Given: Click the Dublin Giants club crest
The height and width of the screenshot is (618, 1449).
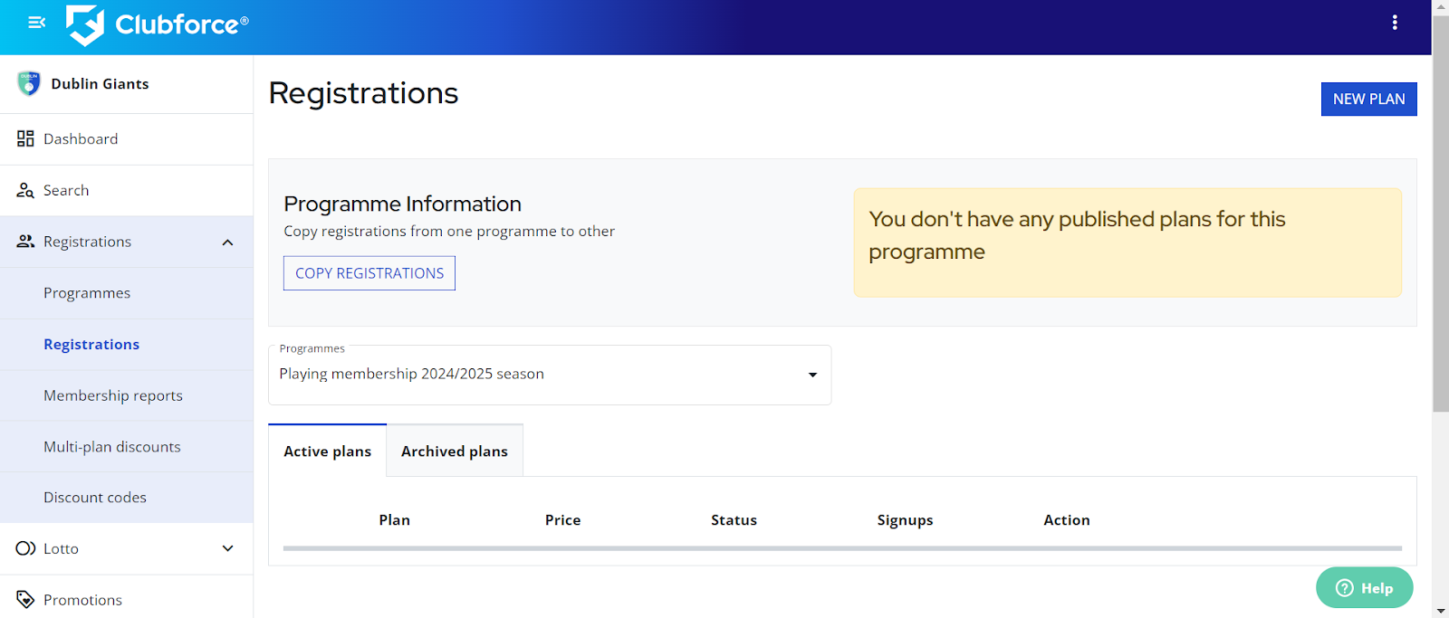Looking at the screenshot, I should point(29,83).
